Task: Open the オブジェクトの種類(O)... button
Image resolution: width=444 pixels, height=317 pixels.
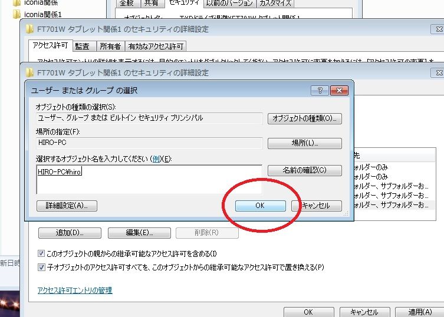Action: click(x=305, y=118)
